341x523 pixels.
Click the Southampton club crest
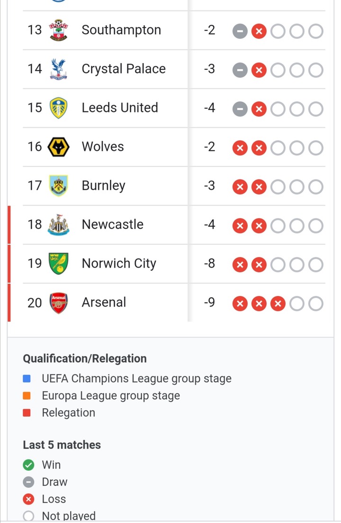coord(59,30)
